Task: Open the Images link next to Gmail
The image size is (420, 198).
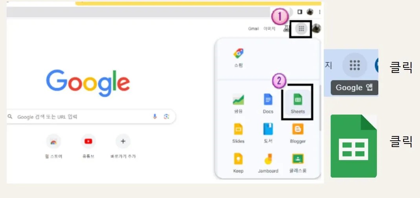Action: pos(269,29)
